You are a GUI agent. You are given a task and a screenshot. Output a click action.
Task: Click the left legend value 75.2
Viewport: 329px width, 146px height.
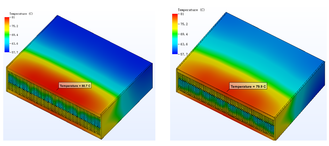[15, 26]
